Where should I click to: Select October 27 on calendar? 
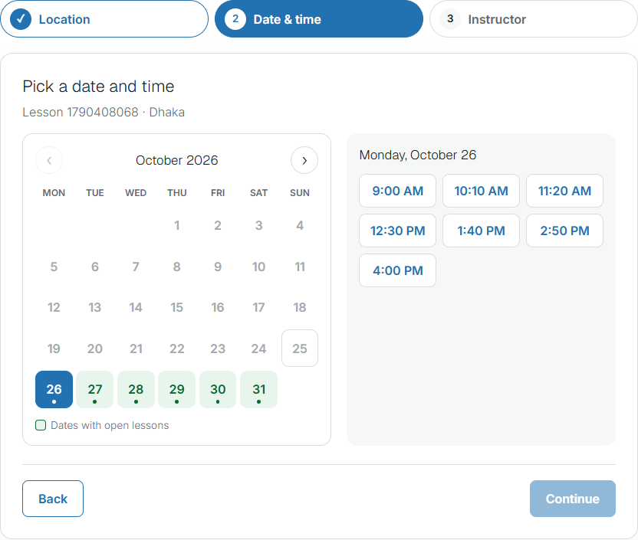coord(95,389)
